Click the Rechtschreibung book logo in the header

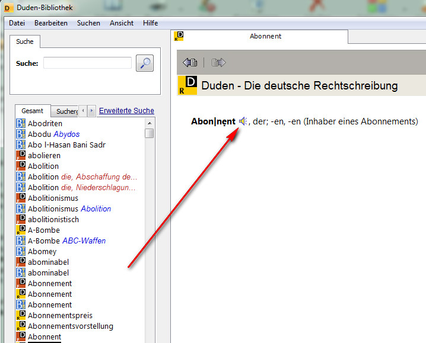click(x=187, y=85)
